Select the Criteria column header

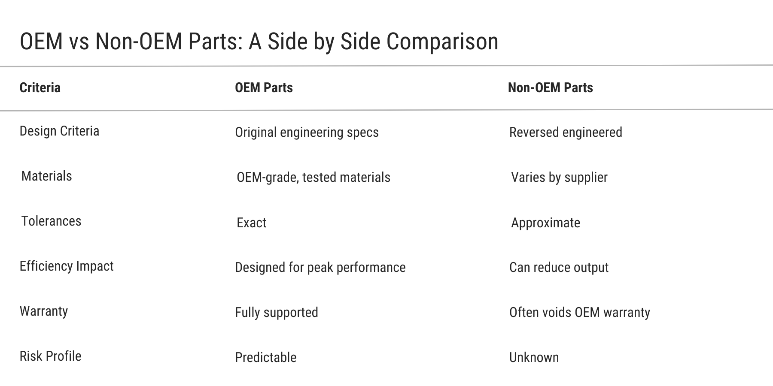pyautogui.click(x=40, y=88)
